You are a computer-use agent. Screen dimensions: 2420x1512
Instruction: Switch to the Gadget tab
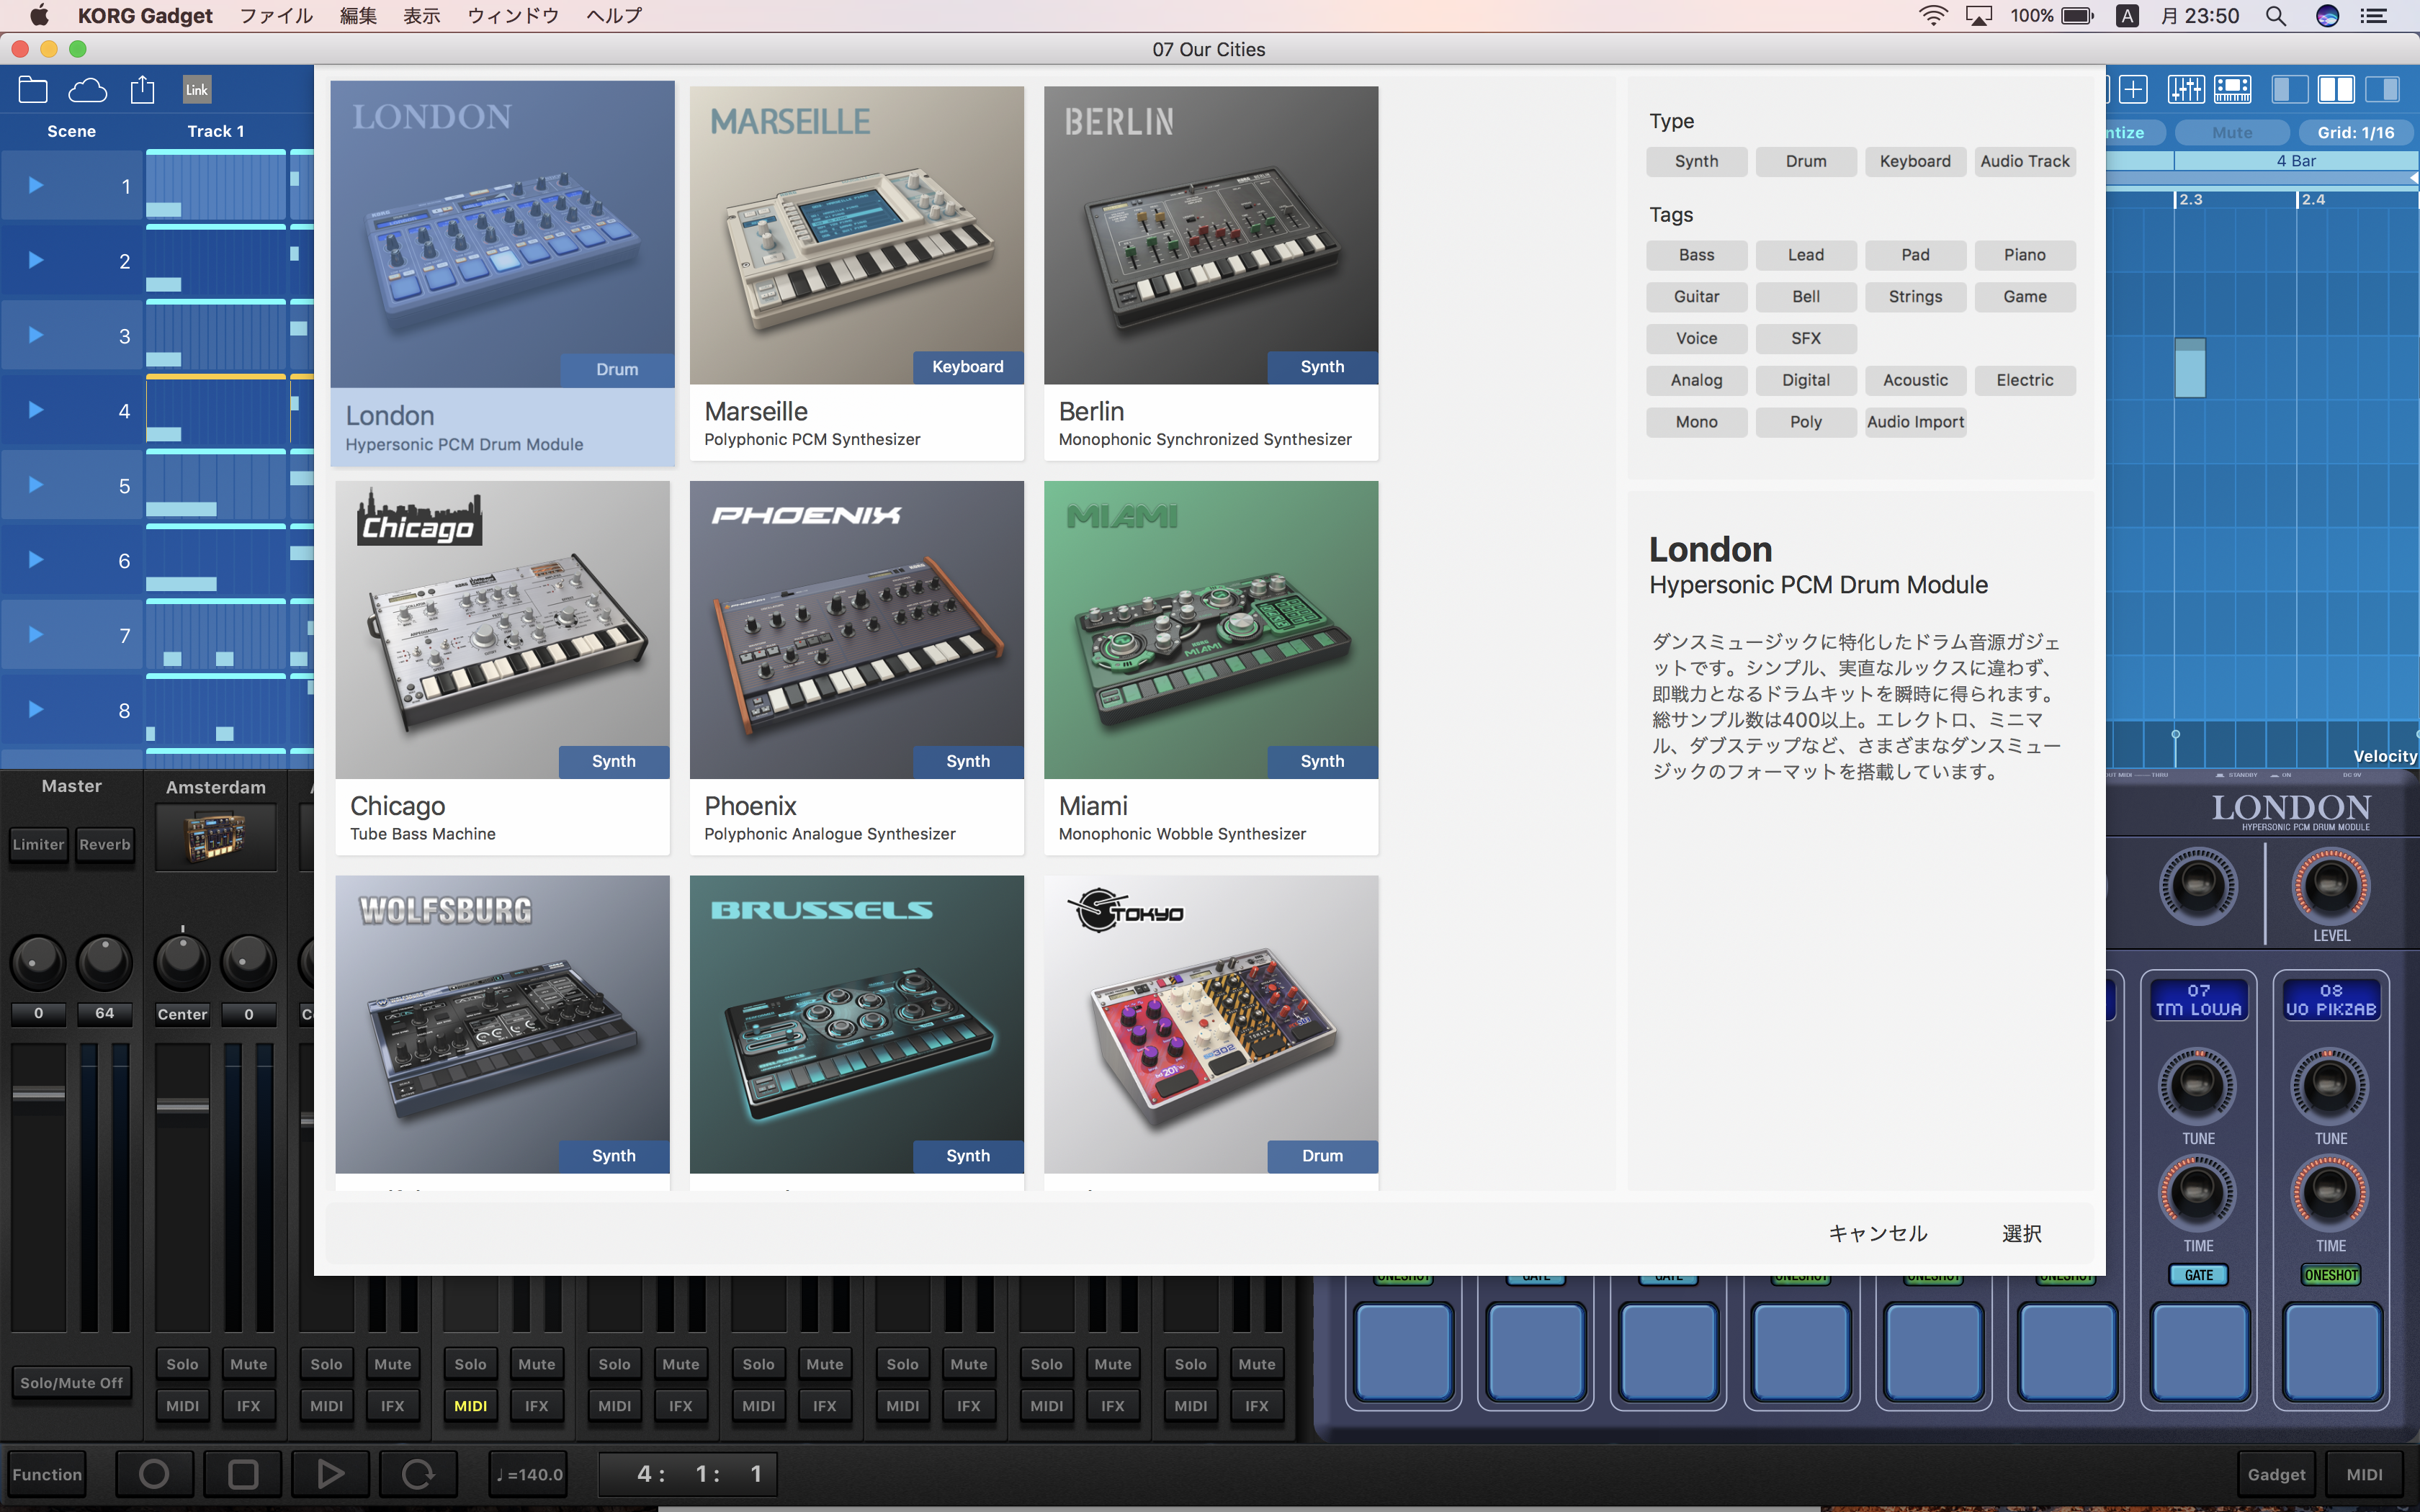click(x=2277, y=1474)
